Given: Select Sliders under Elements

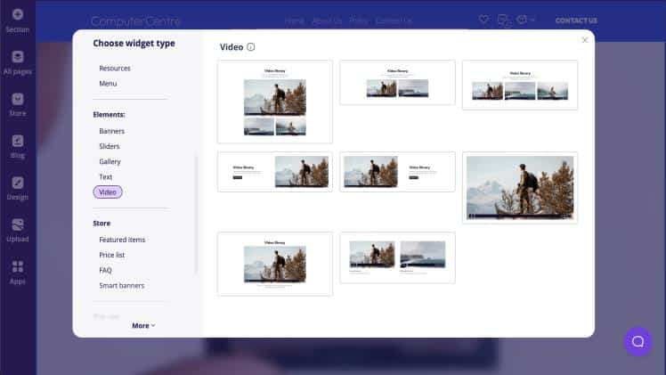Looking at the screenshot, I should pos(110,146).
